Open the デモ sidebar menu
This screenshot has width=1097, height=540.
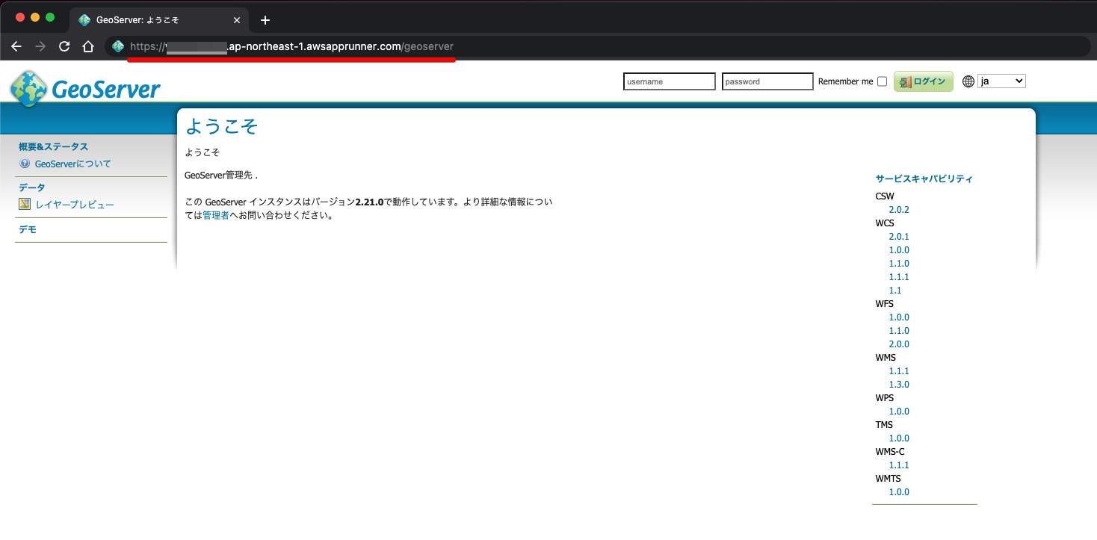pyautogui.click(x=28, y=229)
